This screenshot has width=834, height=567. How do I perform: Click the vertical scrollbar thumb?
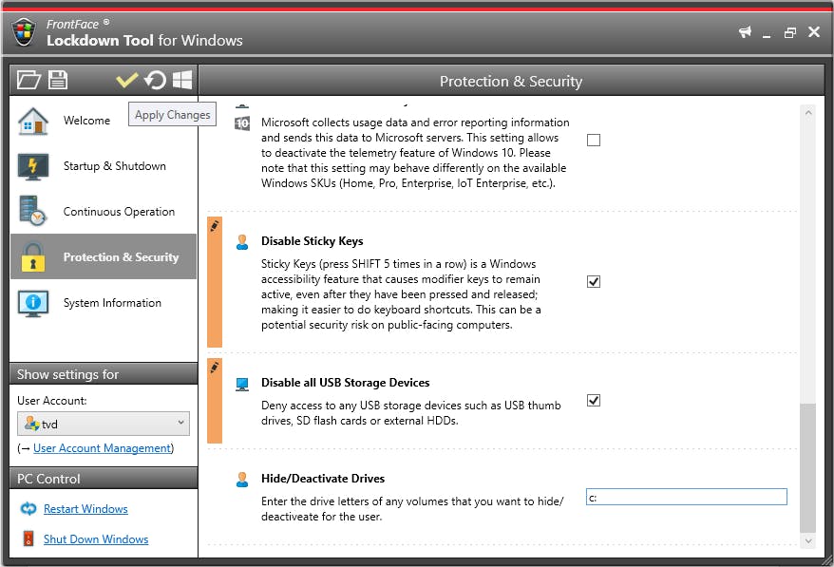point(808,467)
